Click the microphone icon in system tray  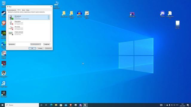tap(170, 105)
